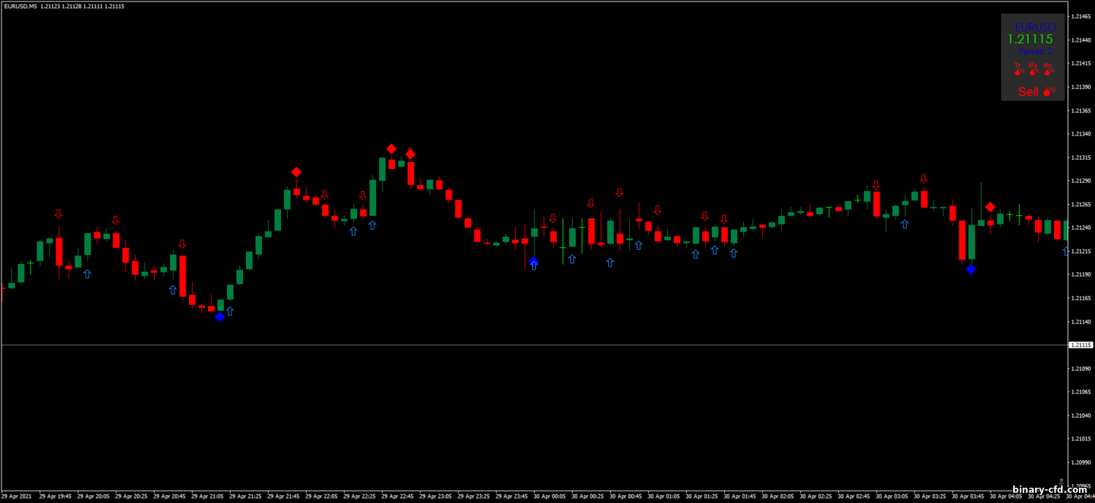Select the horizontal line at 1.21115
The width and height of the screenshot is (1095, 503).
click(533, 344)
